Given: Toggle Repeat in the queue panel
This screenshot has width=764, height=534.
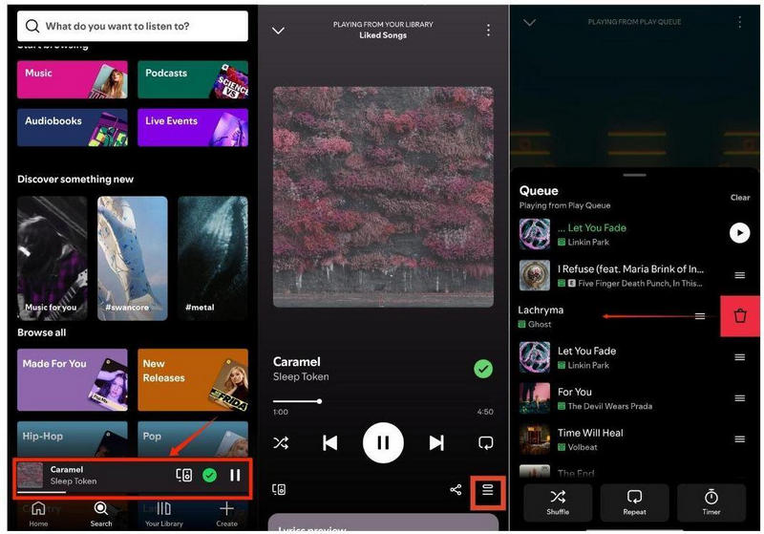Looking at the screenshot, I should point(634,502).
